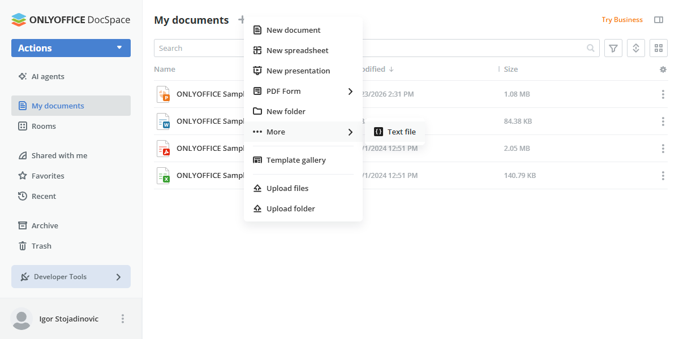Select My documents in sidebar
This screenshot has width=679, height=339.
(x=71, y=106)
